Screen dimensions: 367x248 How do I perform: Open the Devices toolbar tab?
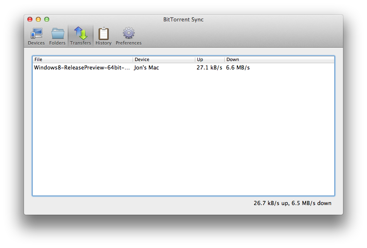tap(36, 36)
